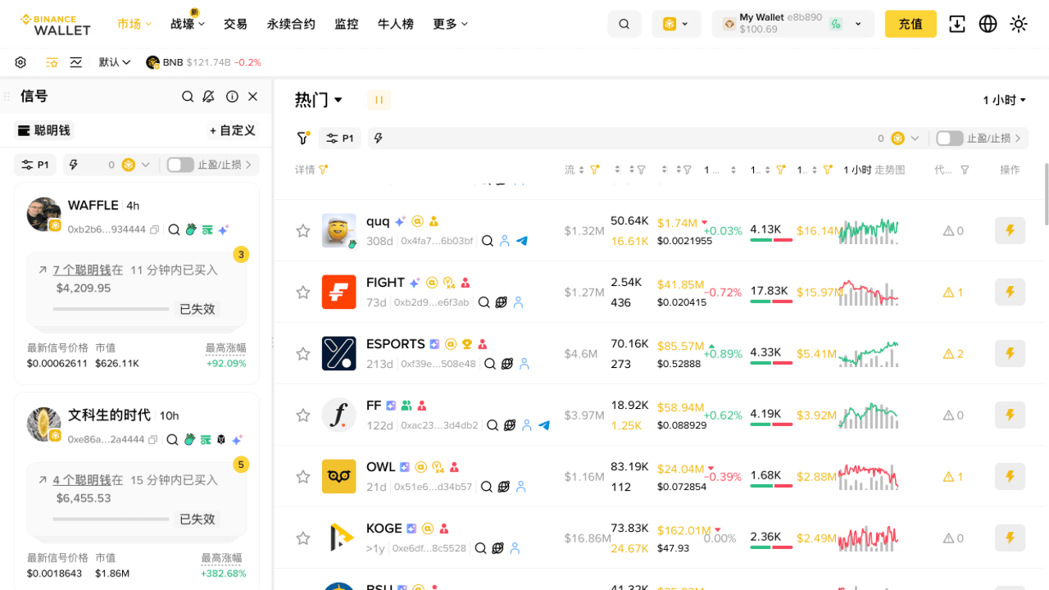Screen dimensions: 1049x590
Task: Click the download/import wallet icon
Action: (x=957, y=24)
